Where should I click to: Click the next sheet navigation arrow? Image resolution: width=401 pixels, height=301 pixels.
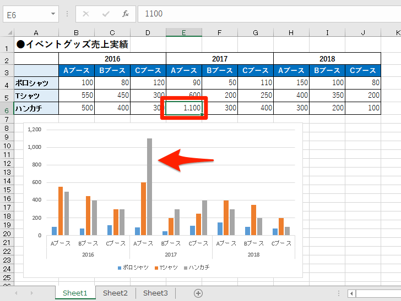(x=32, y=293)
